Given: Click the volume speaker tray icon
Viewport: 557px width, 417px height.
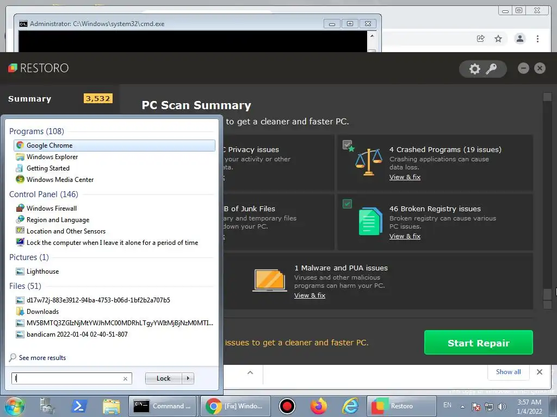Looking at the screenshot, I should [502, 407].
